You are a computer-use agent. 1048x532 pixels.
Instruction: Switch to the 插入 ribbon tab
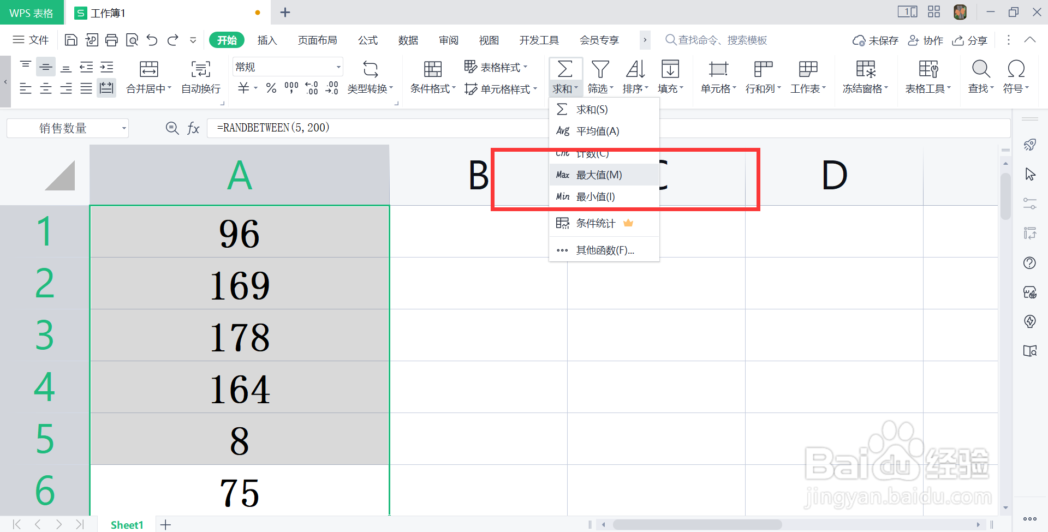[267, 40]
